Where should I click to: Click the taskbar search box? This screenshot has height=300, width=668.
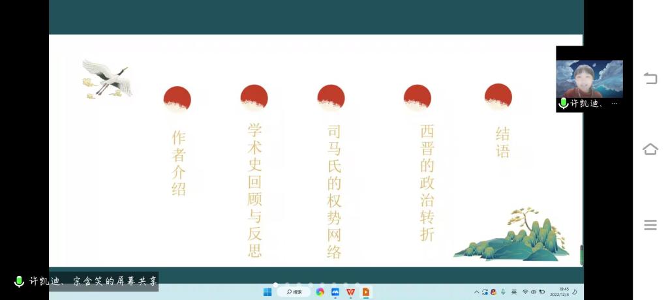coord(294,292)
